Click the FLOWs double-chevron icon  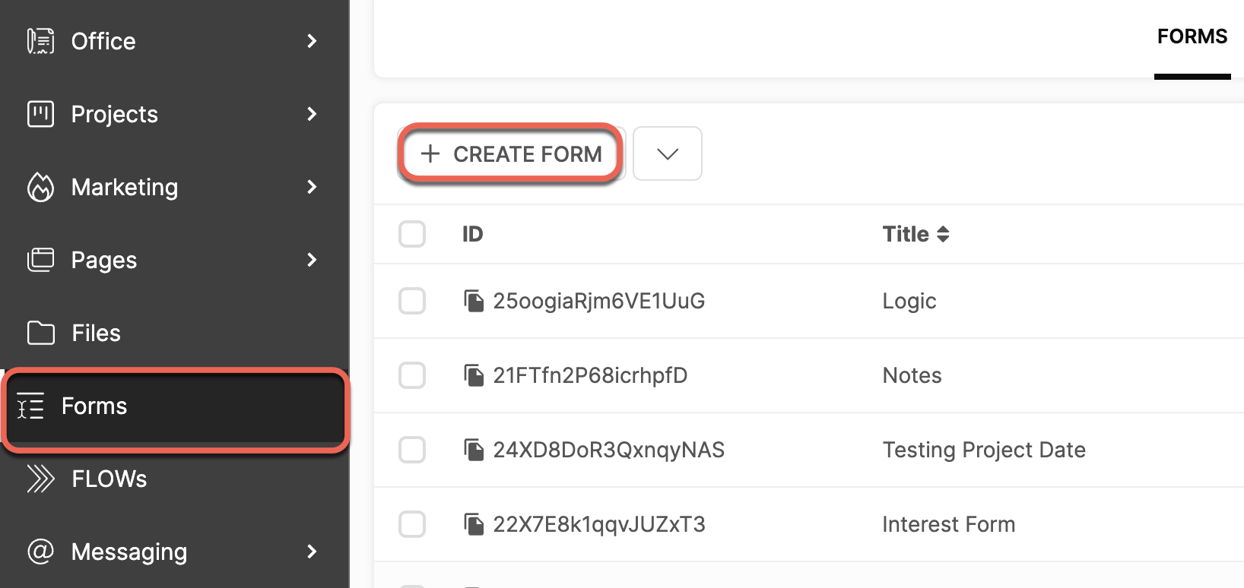40,479
